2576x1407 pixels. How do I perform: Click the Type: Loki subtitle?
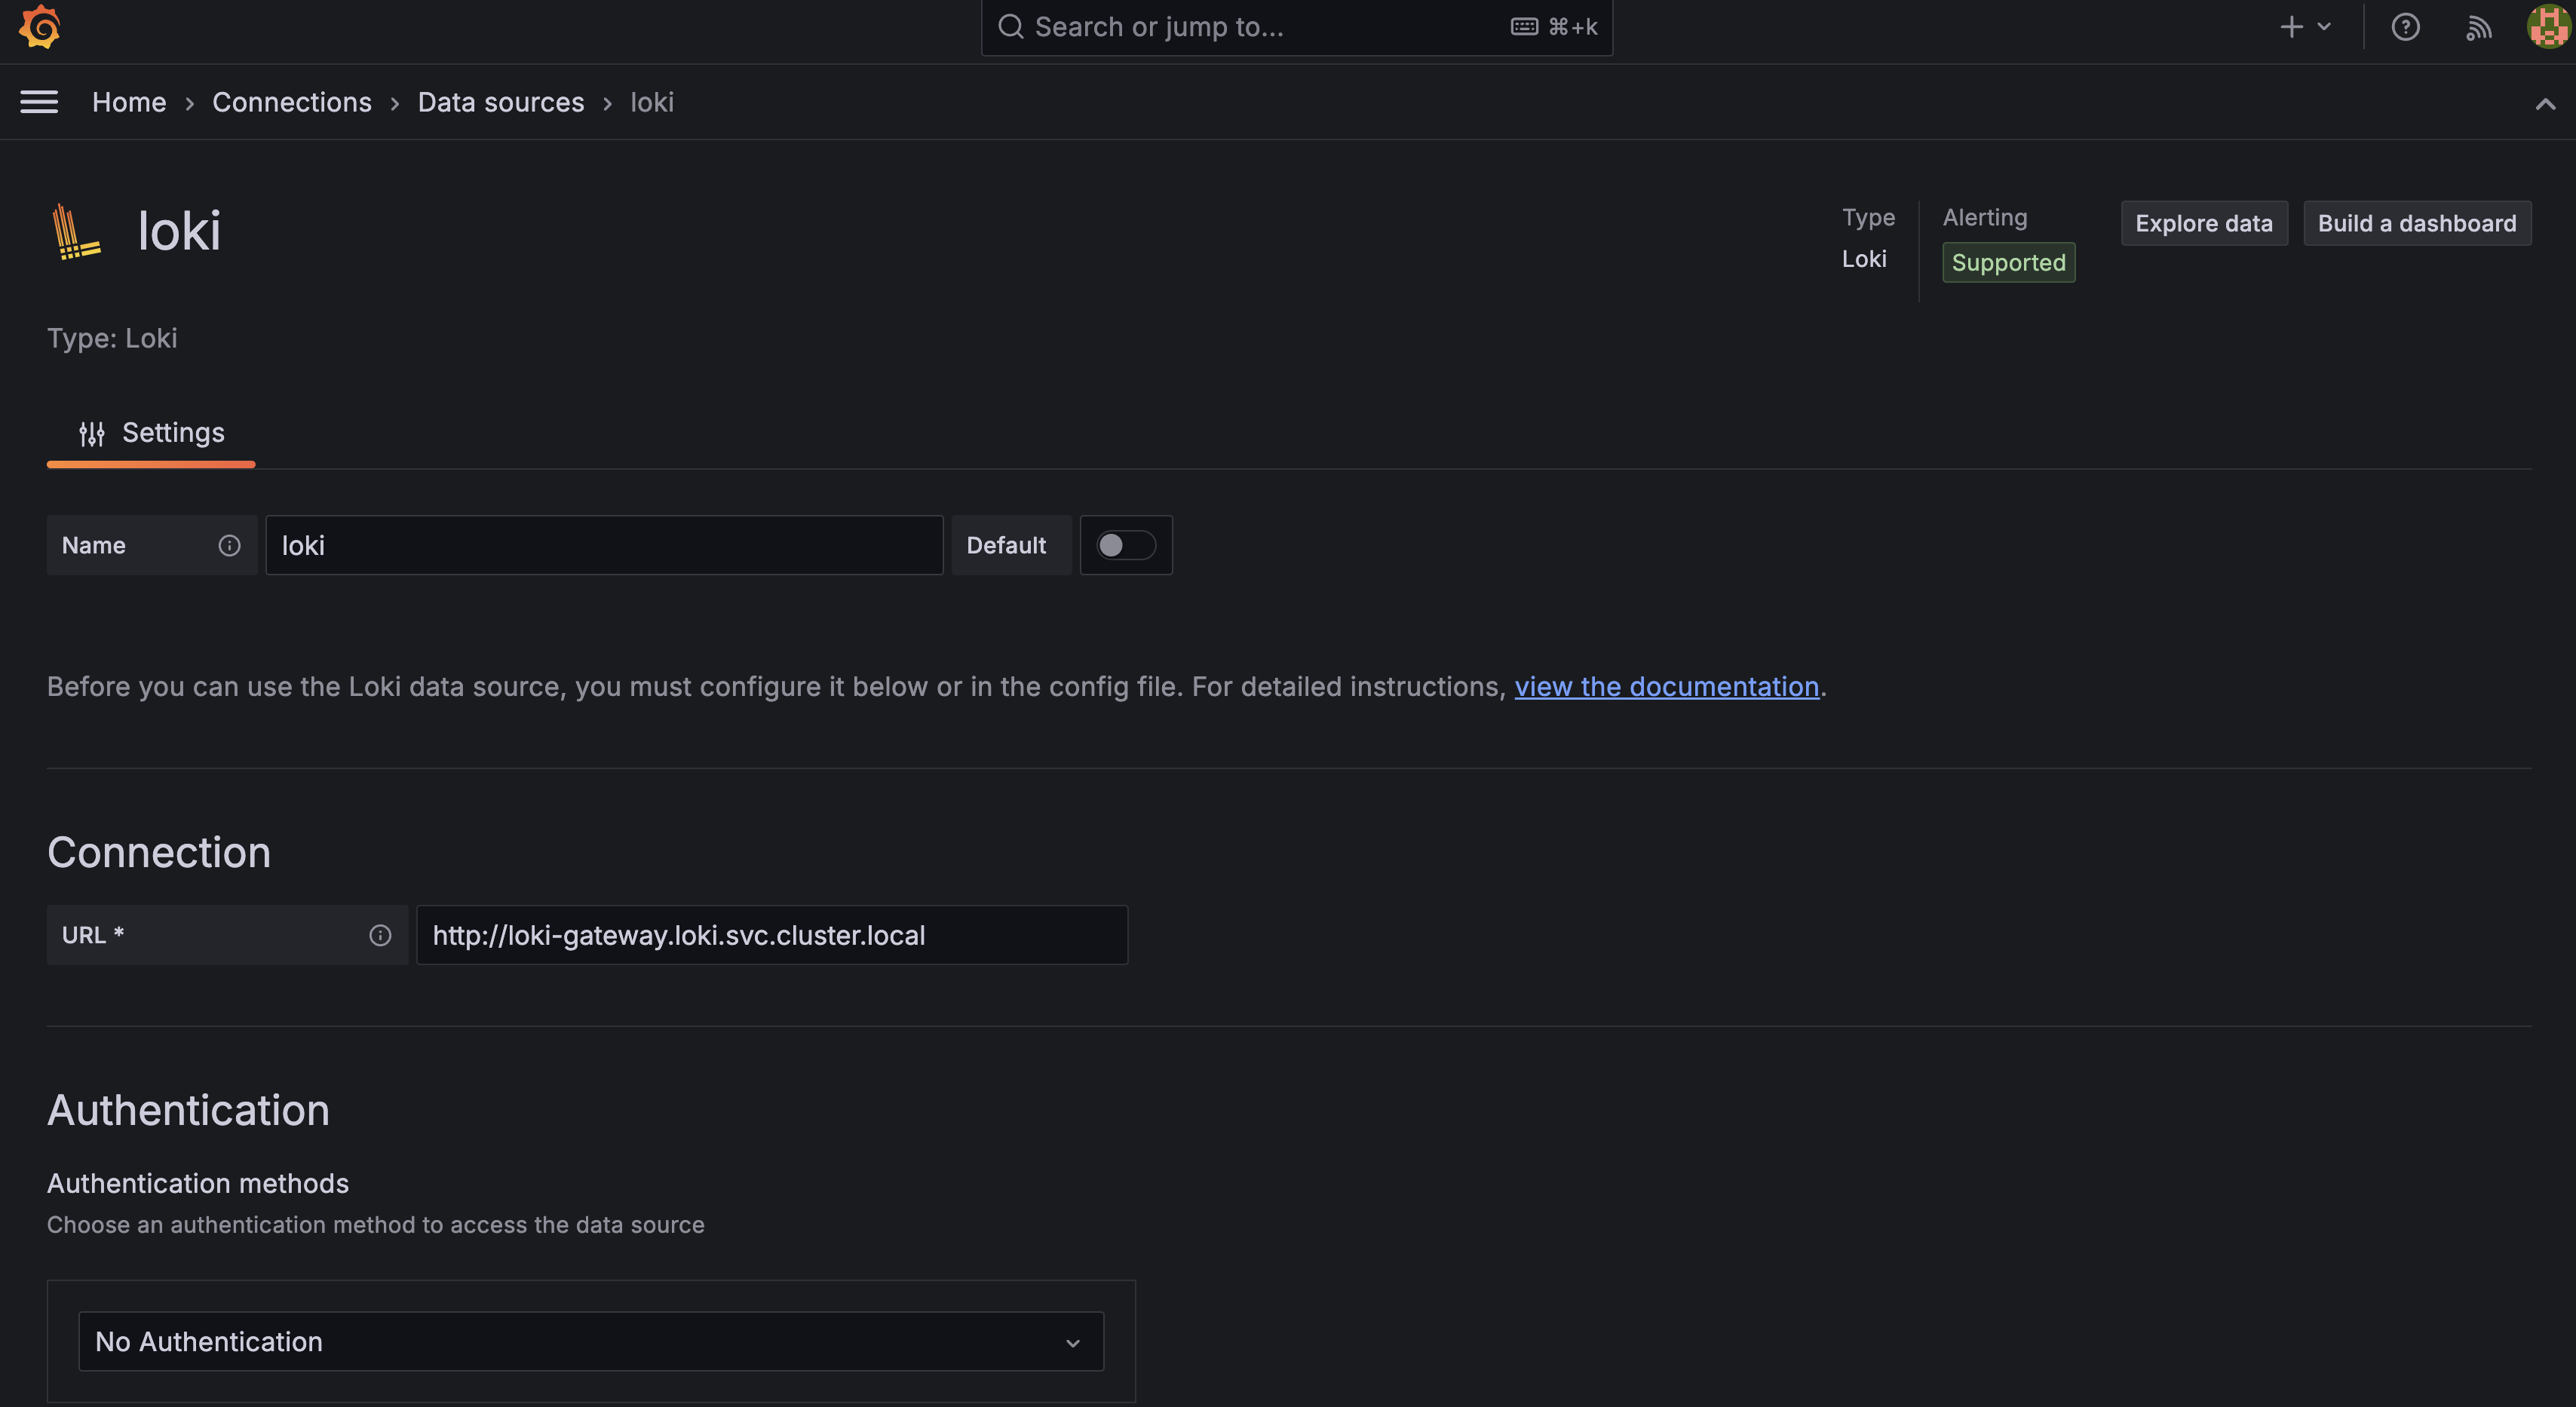pos(112,338)
